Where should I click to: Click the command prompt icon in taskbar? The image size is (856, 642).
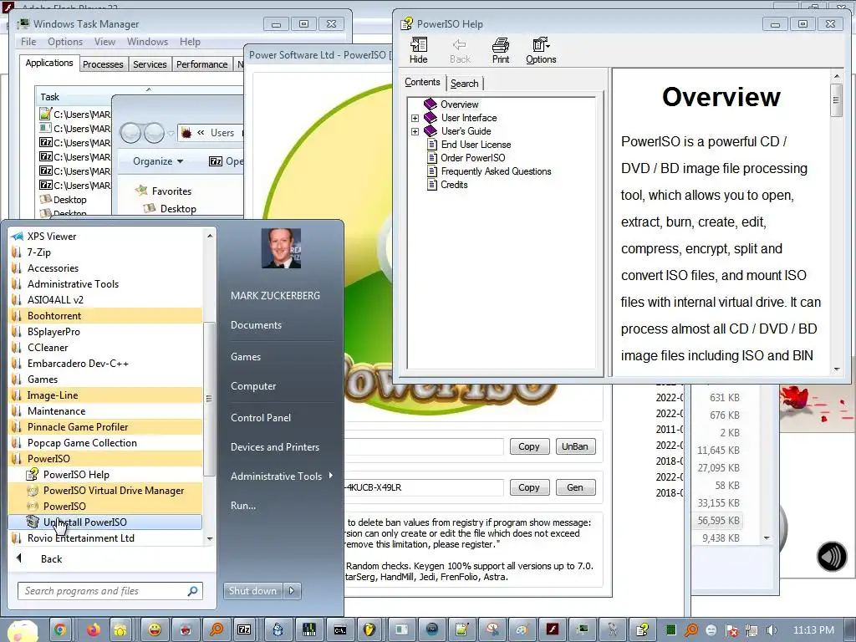point(339,630)
